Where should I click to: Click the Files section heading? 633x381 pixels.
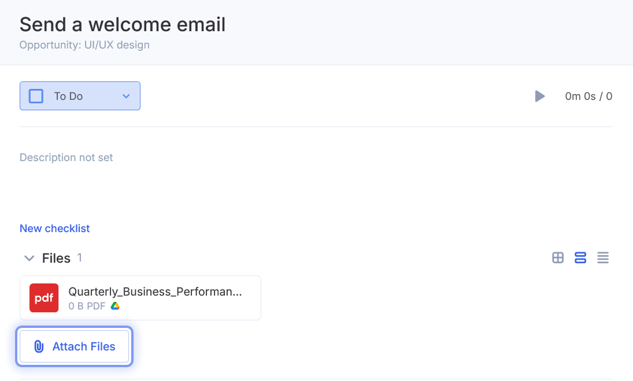(56, 259)
